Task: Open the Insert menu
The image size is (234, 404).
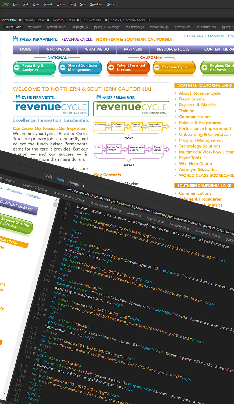Action: pos(48,4)
